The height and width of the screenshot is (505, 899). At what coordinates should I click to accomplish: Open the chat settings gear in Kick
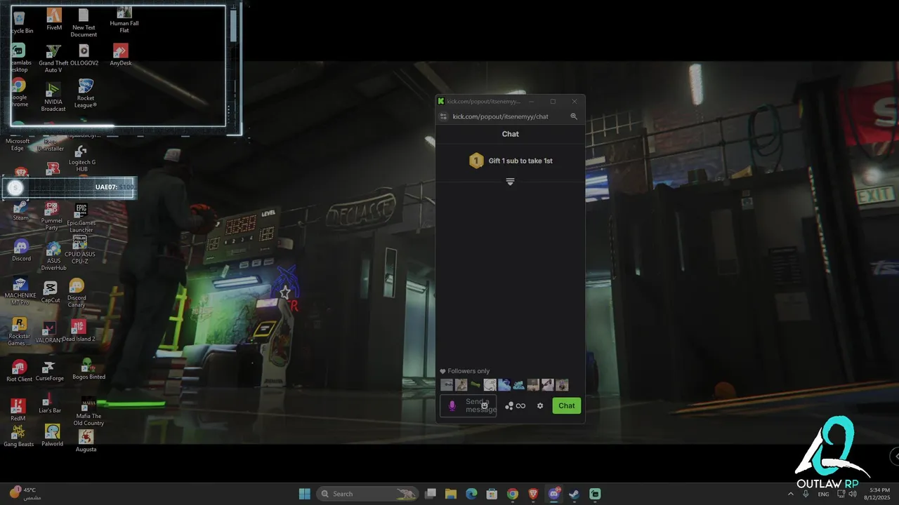pyautogui.click(x=540, y=405)
